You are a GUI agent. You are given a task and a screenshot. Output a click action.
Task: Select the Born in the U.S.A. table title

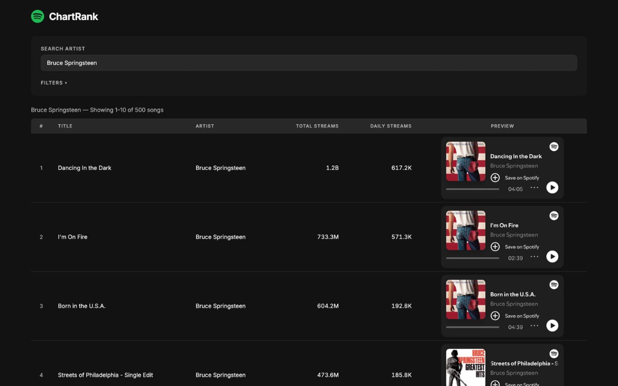point(82,306)
